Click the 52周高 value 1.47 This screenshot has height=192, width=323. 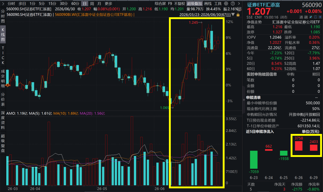click(316, 64)
